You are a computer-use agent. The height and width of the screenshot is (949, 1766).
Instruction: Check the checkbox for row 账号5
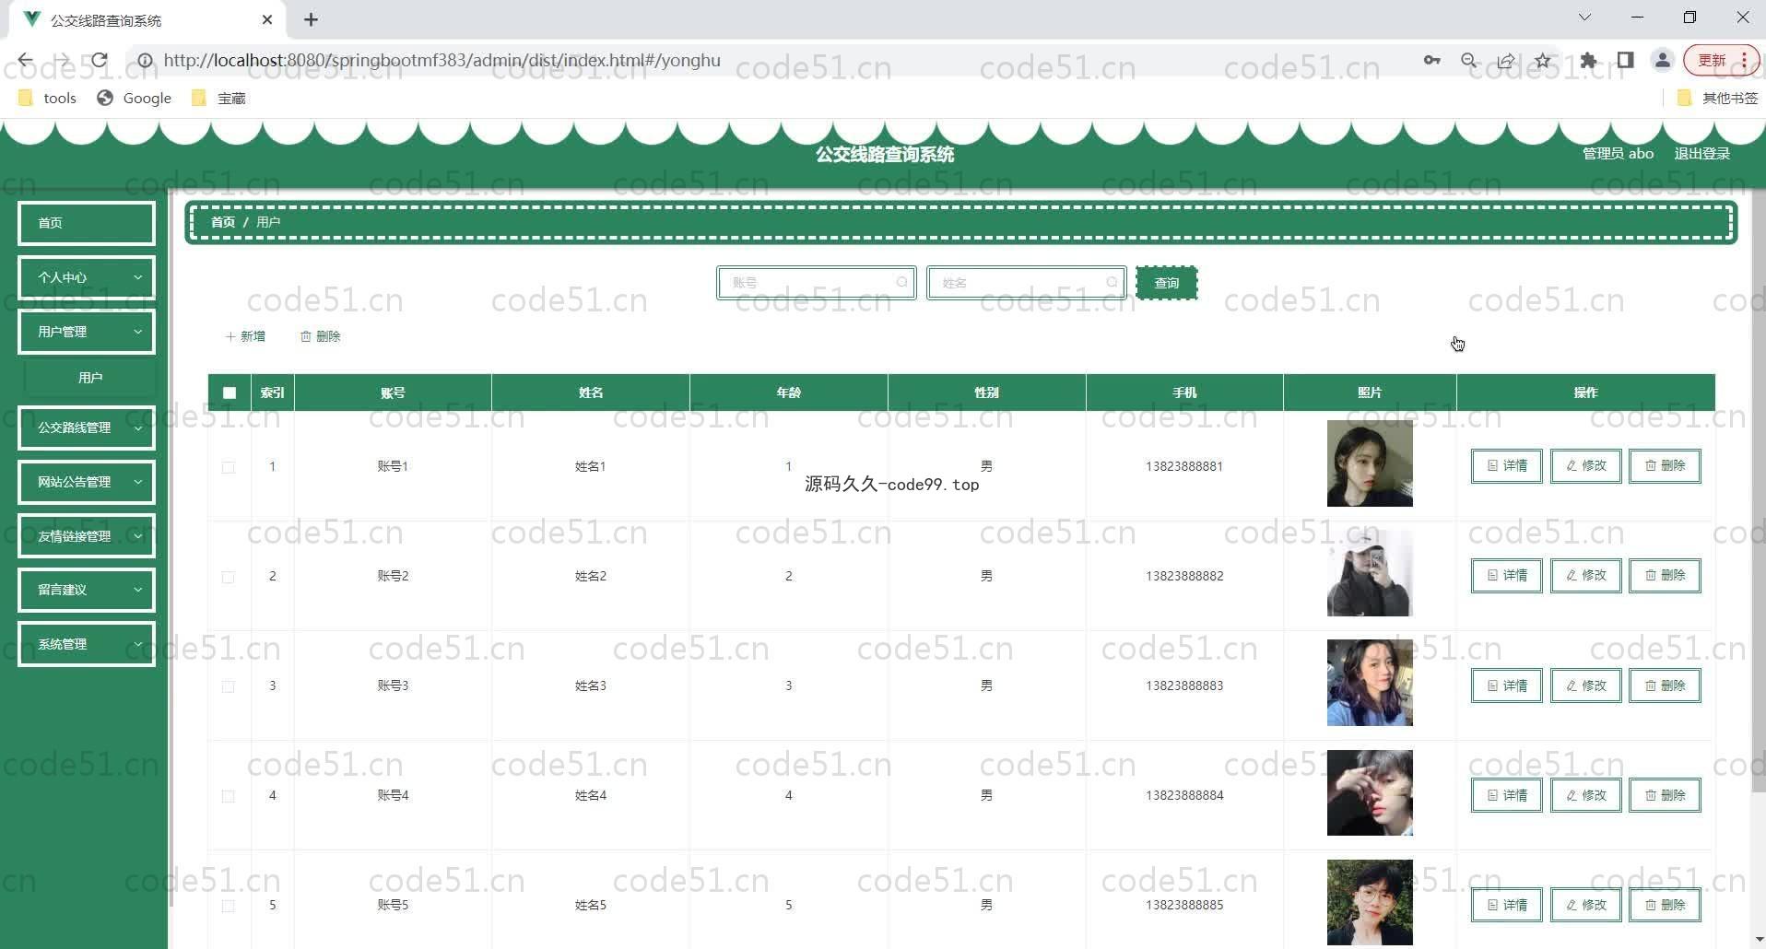(229, 906)
